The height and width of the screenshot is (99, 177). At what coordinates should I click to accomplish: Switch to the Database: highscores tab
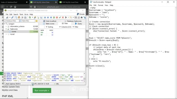point(73,21)
